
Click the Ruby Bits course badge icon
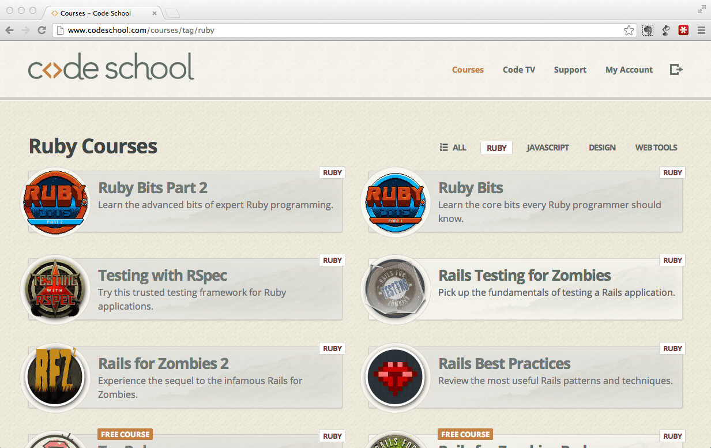tap(396, 202)
